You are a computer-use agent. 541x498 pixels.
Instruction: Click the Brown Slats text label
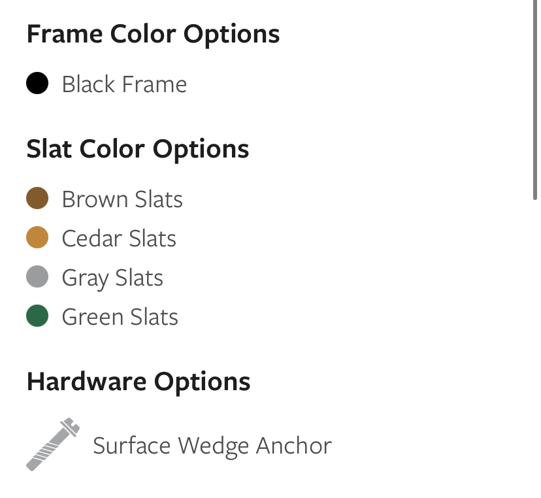pos(122,199)
